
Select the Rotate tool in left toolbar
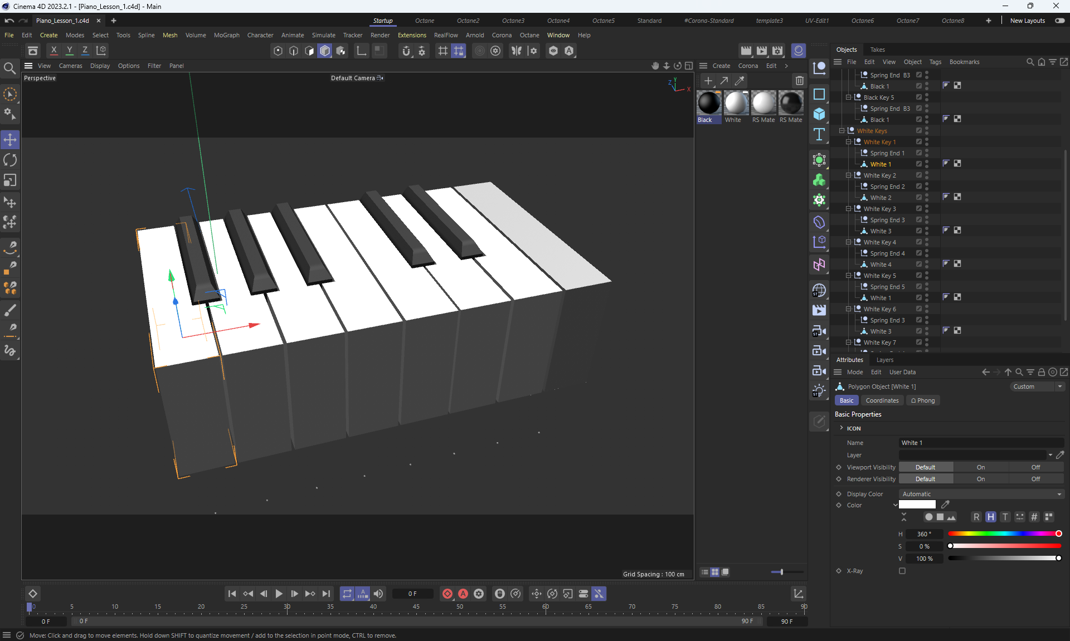point(10,160)
